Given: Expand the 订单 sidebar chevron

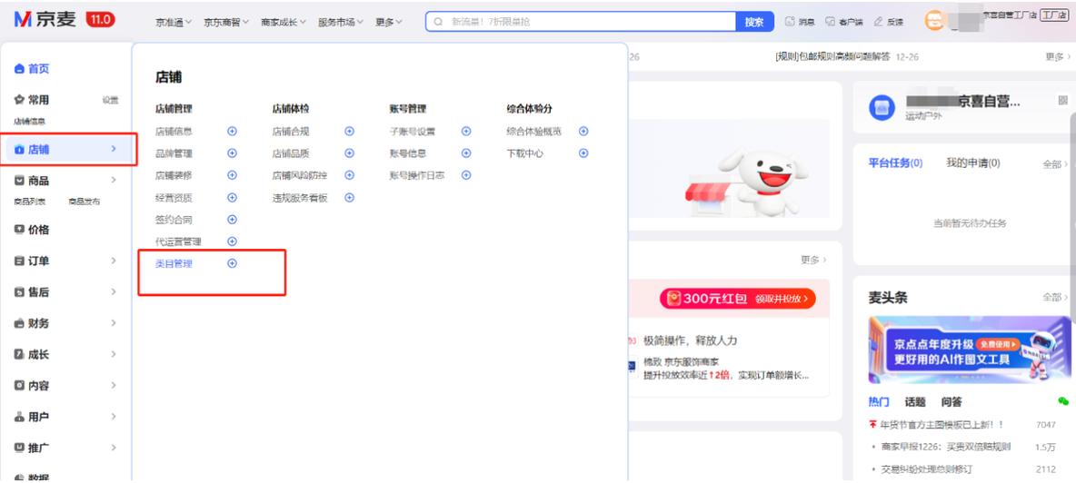Looking at the screenshot, I should point(114,261).
